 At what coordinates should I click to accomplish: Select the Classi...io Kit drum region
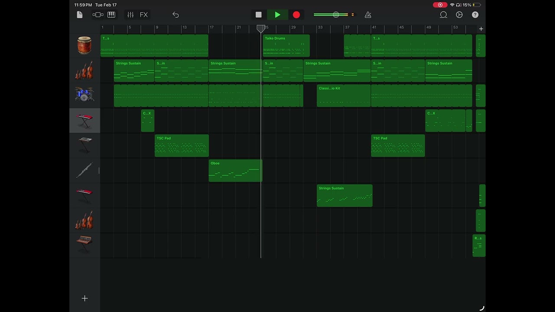[344, 96]
